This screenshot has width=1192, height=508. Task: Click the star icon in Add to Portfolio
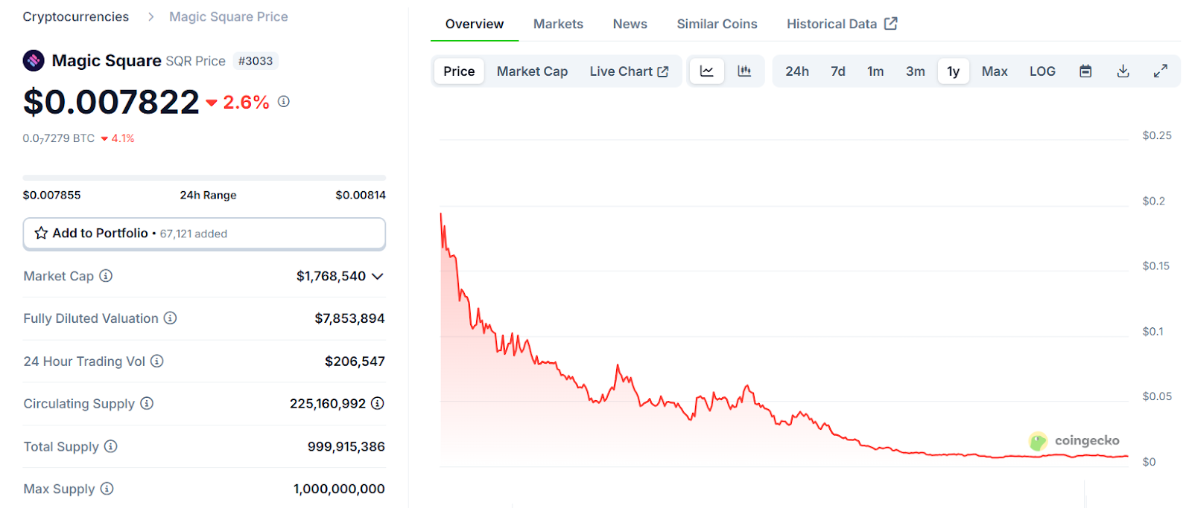click(41, 233)
